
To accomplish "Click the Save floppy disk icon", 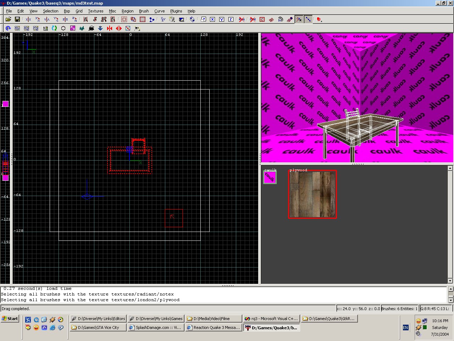I will click(x=17, y=20).
